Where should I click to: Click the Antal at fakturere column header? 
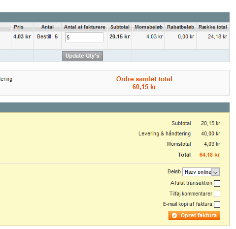pos(85,27)
